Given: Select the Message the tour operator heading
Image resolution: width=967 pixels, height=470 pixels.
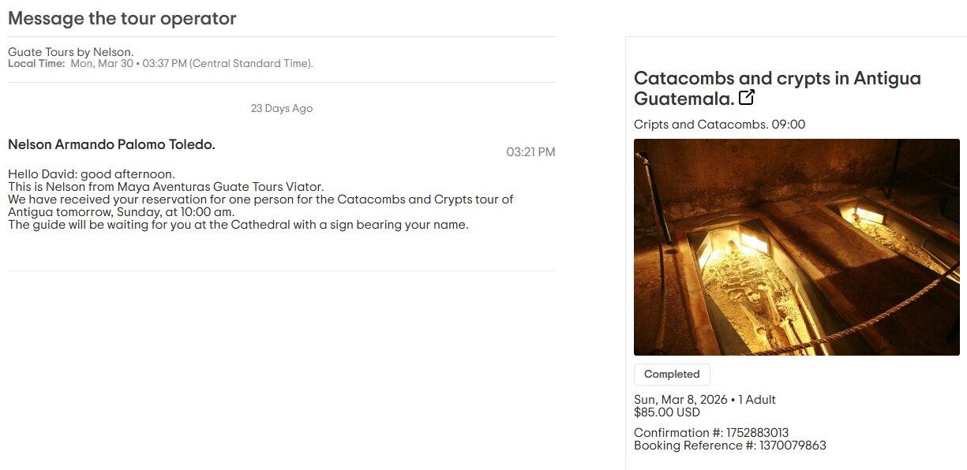Looking at the screenshot, I should pyautogui.click(x=122, y=18).
